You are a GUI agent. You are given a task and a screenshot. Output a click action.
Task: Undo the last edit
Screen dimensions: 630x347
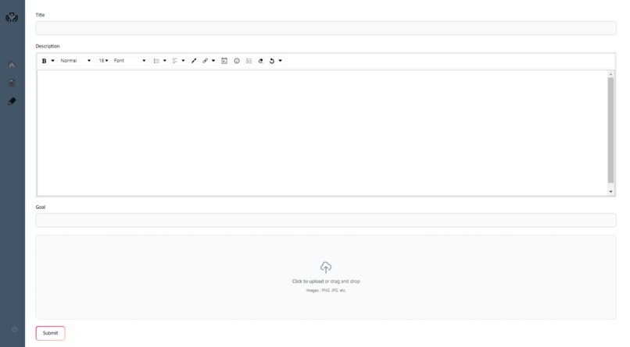coord(272,61)
